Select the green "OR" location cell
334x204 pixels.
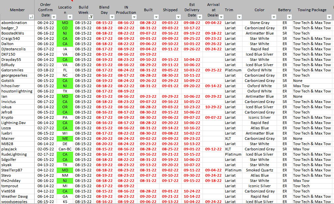tap(65, 107)
